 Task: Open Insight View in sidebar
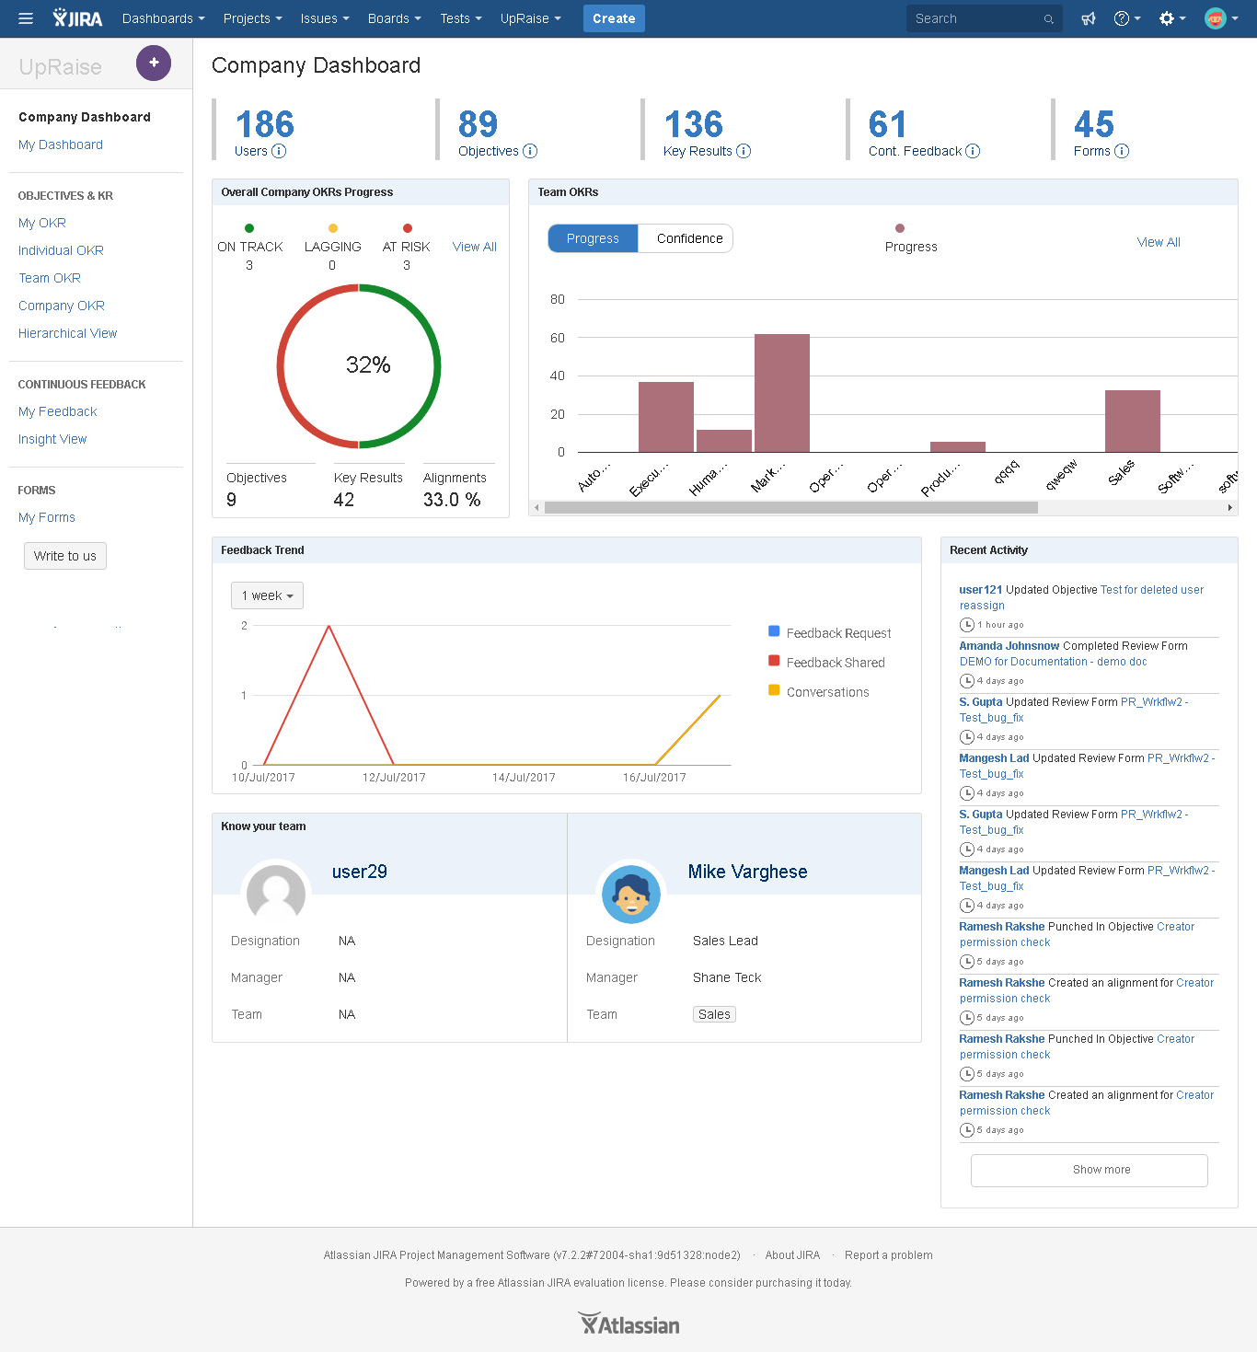click(x=52, y=439)
